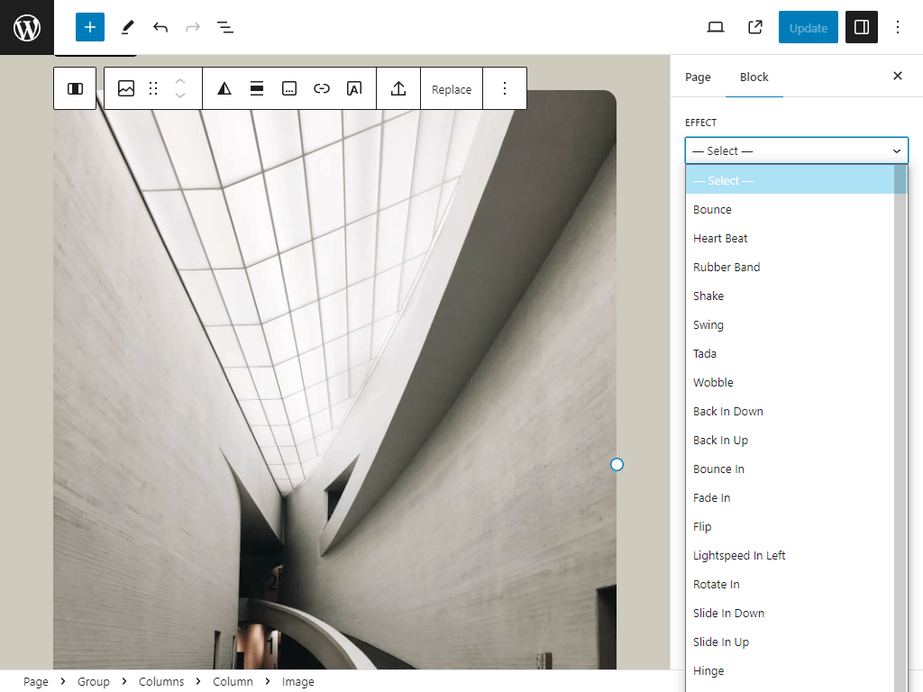Go to Group in breadcrumb
The height and width of the screenshot is (692, 923).
point(94,681)
